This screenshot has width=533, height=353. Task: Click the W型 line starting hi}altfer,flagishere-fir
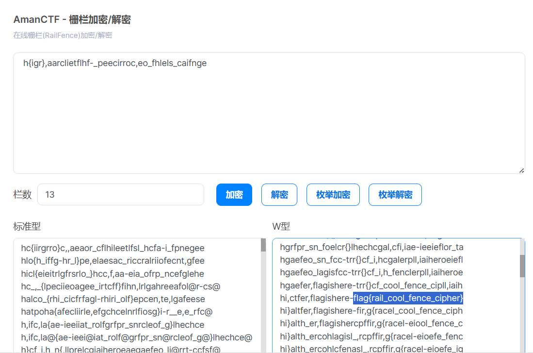(x=371, y=311)
